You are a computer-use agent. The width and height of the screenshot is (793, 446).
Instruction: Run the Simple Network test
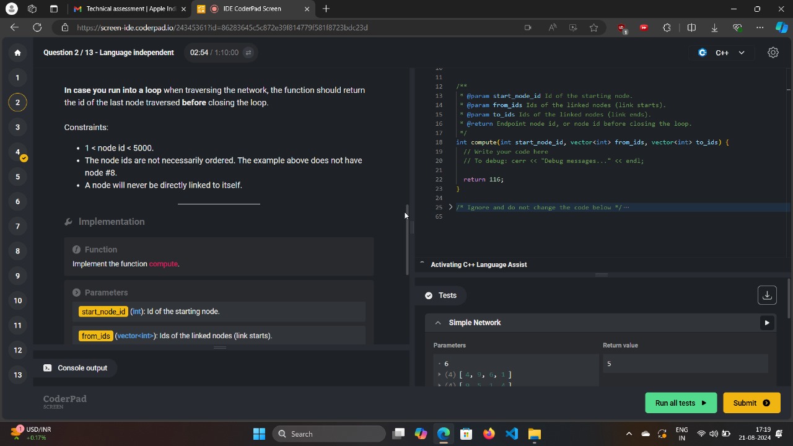pyautogui.click(x=766, y=323)
